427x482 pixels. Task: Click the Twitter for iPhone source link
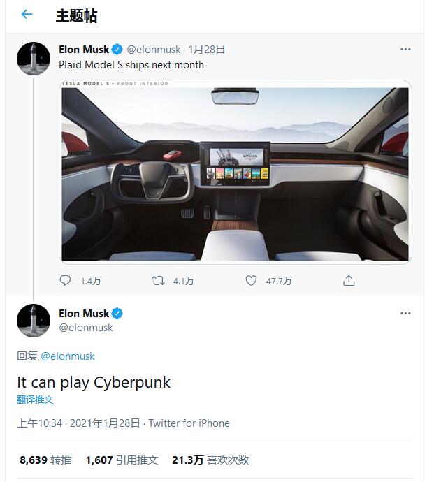(189, 423)
